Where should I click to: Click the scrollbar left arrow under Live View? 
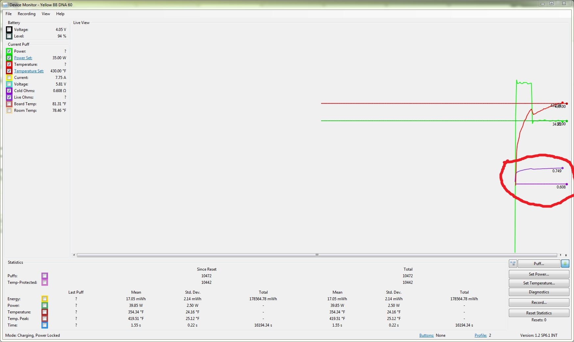click(x=74, y=255)
